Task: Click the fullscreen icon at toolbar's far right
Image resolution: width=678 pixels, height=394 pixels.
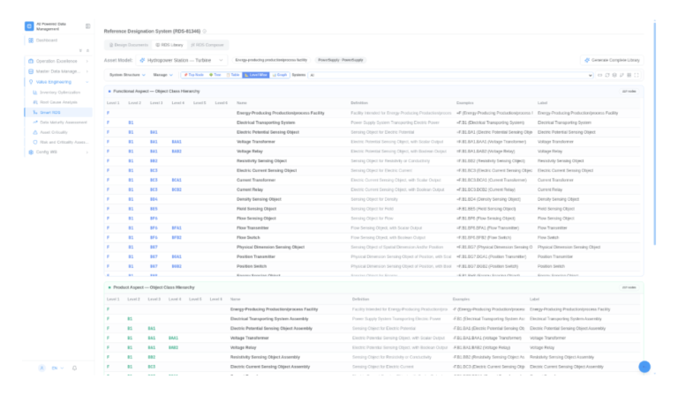Action: tap(637, 75)
